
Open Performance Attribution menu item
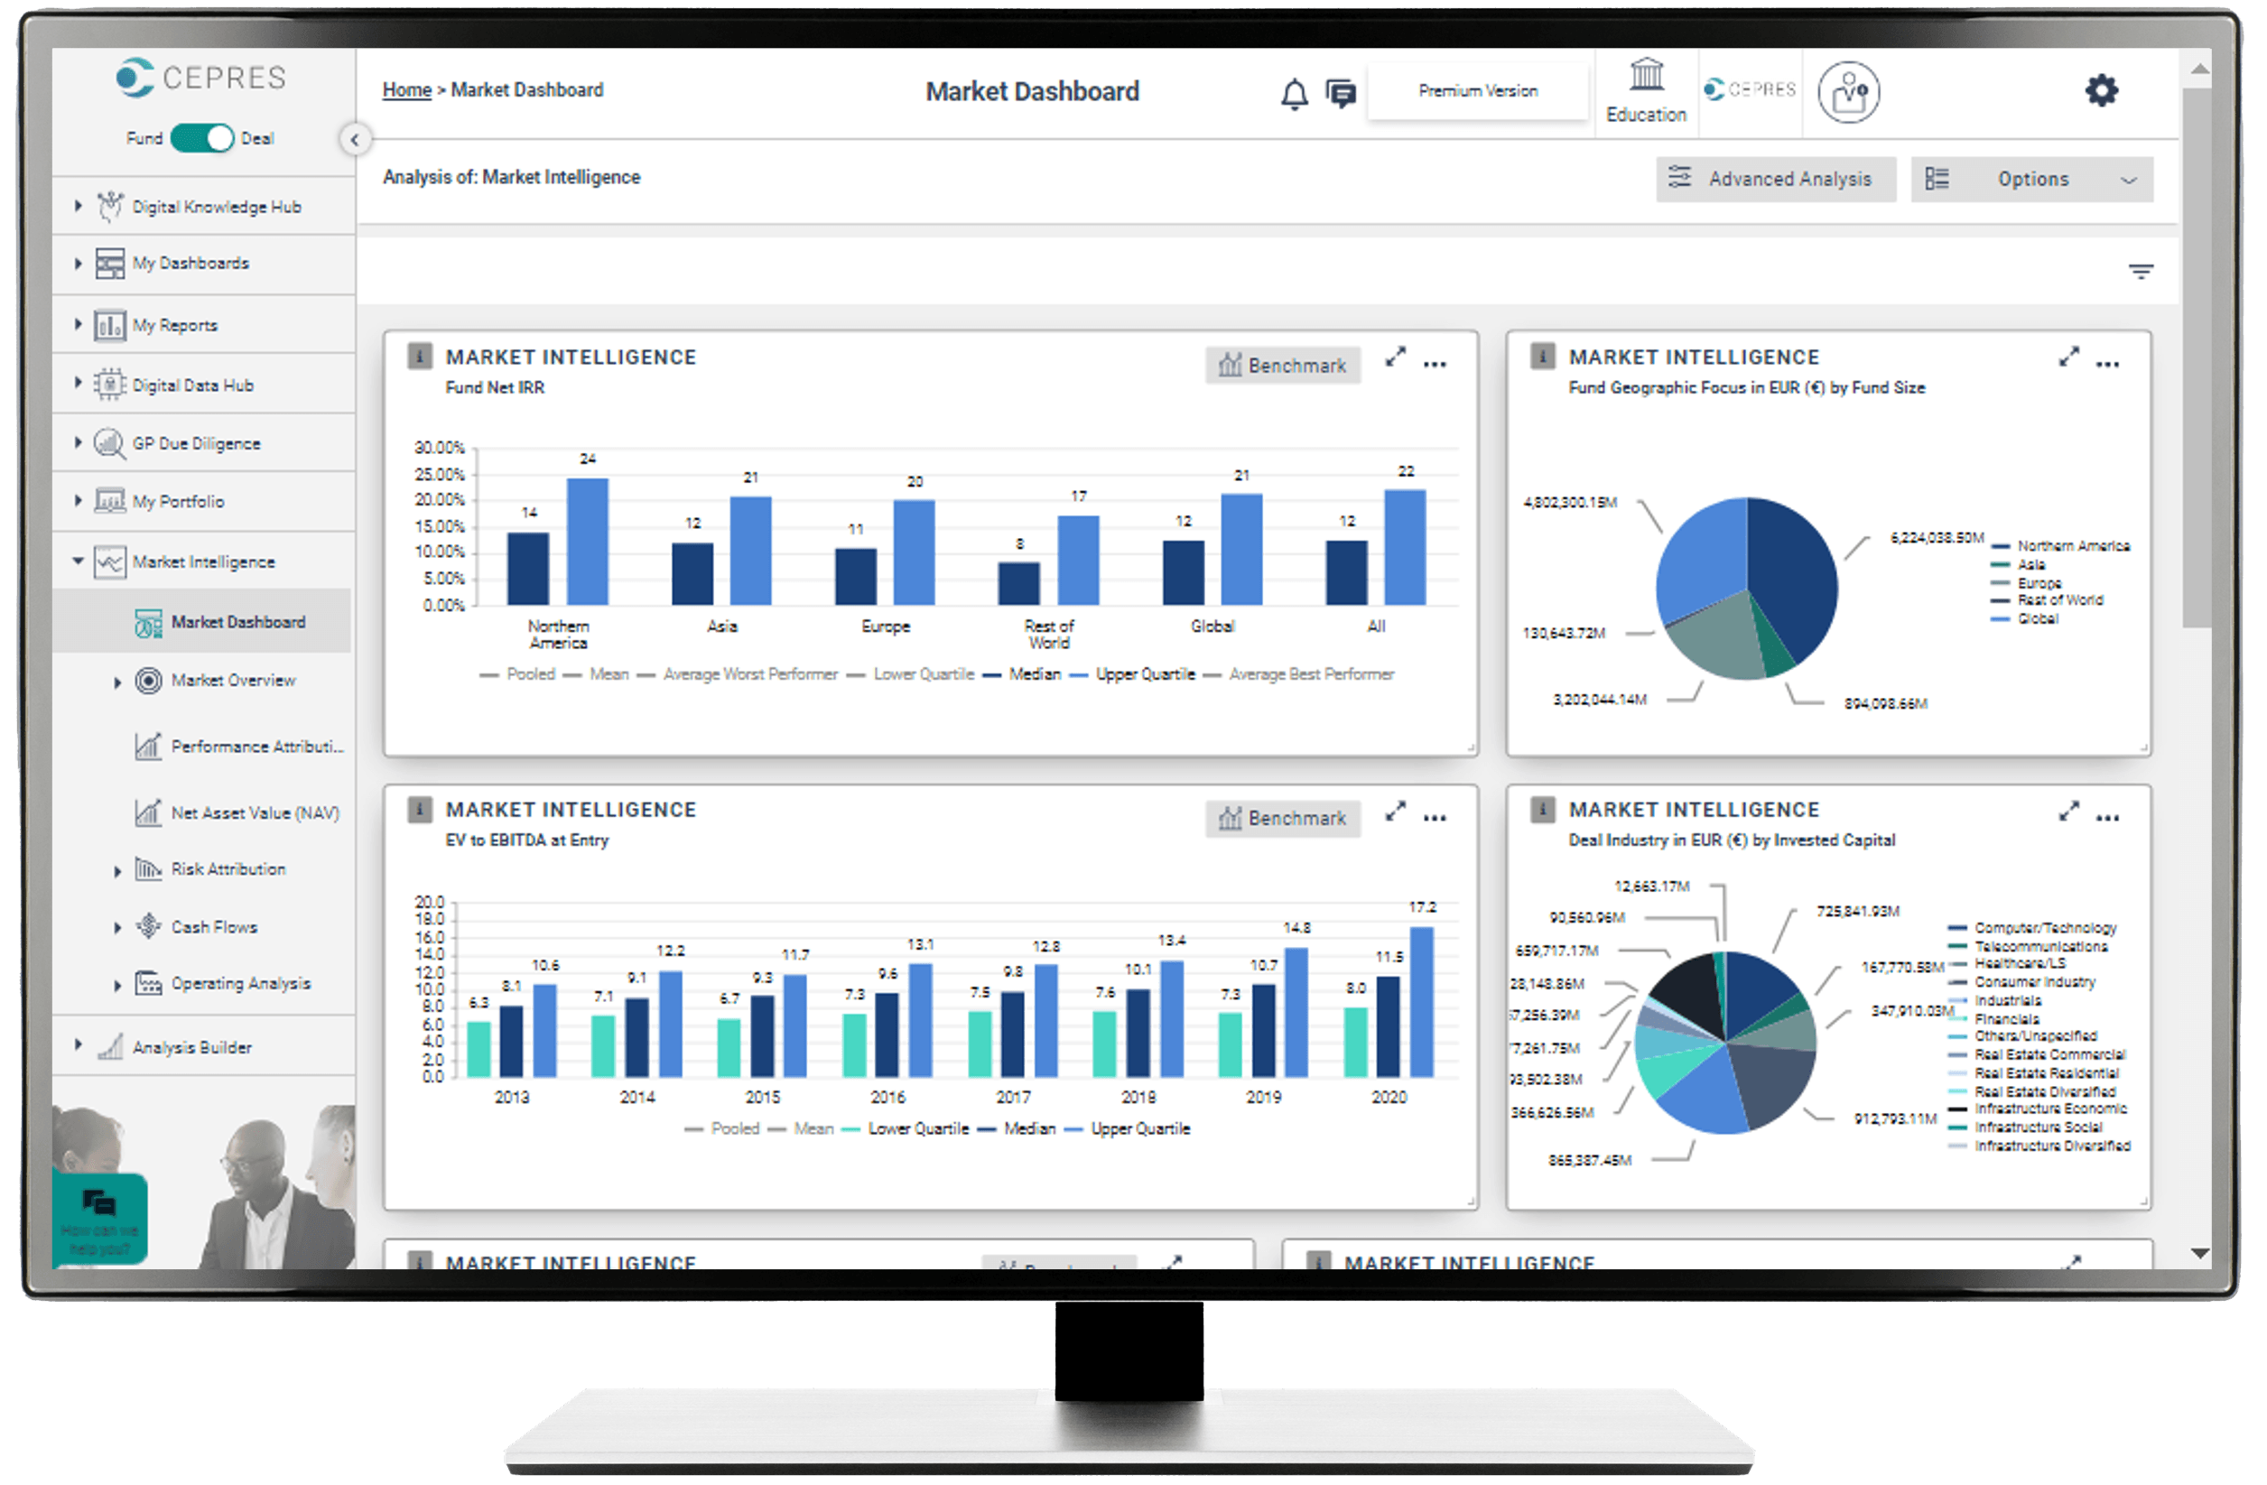coord(257,747)
